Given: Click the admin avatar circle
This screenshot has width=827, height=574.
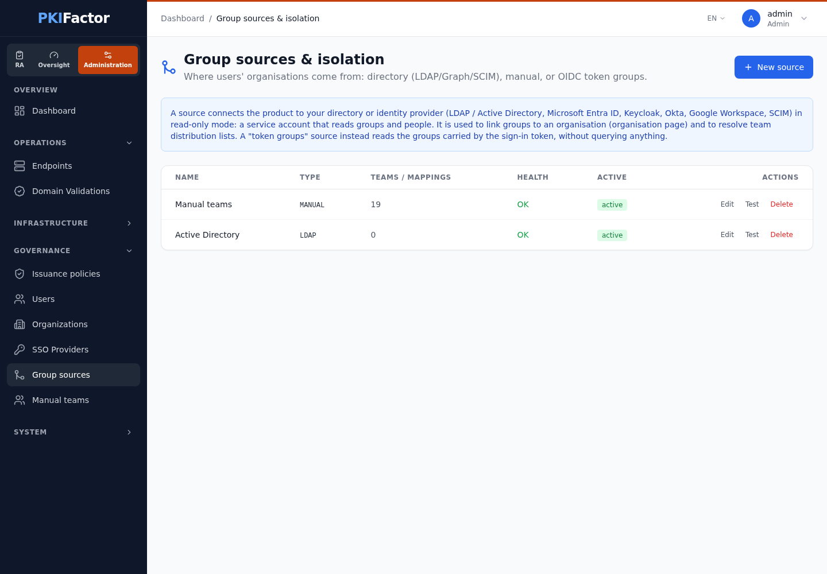Looking at the screenshot, I should pos(751,18).
